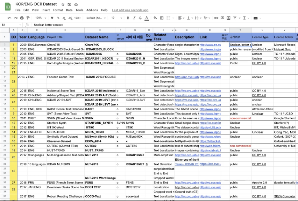Open the 123 more formats dropdown

click(x=77, y=18)
